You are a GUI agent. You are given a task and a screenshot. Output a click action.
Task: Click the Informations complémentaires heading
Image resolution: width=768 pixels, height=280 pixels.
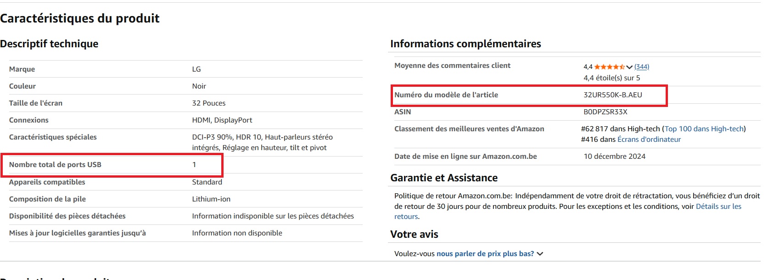pyautogui.click(x=465, y=44)
